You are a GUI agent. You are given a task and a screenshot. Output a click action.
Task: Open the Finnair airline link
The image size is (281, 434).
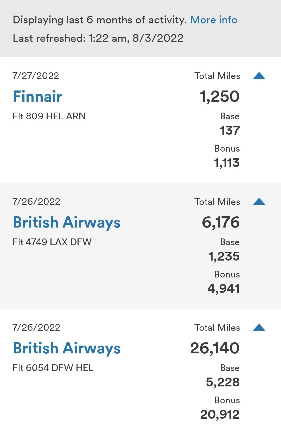tap(37, 96)
